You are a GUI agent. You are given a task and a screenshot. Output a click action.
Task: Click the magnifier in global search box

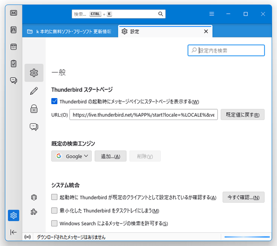click(161, 14)
